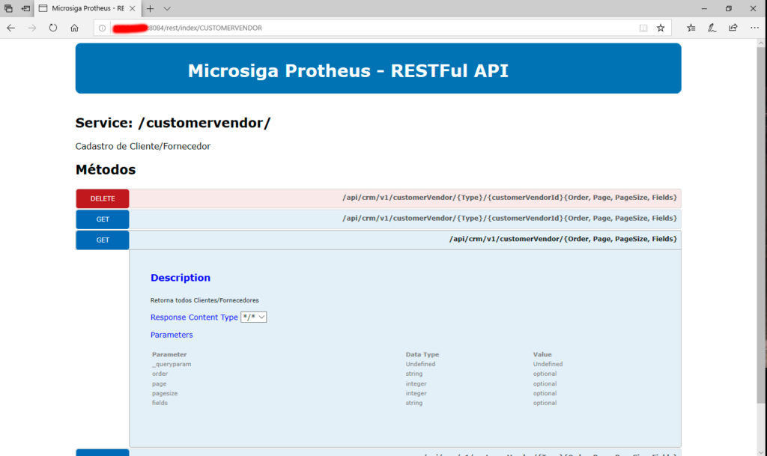767x456 pixels.
Task: Click 'Cadastro de Cliente/Fornecedor' text
Action: (x=143, y=146)
